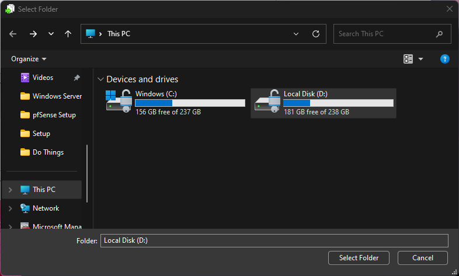Open the view options dropdown arrow
459x276 pixels.
[420, 59]
